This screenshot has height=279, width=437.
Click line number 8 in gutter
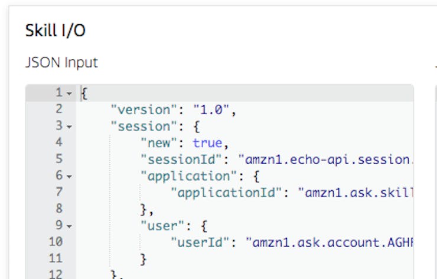59,208
